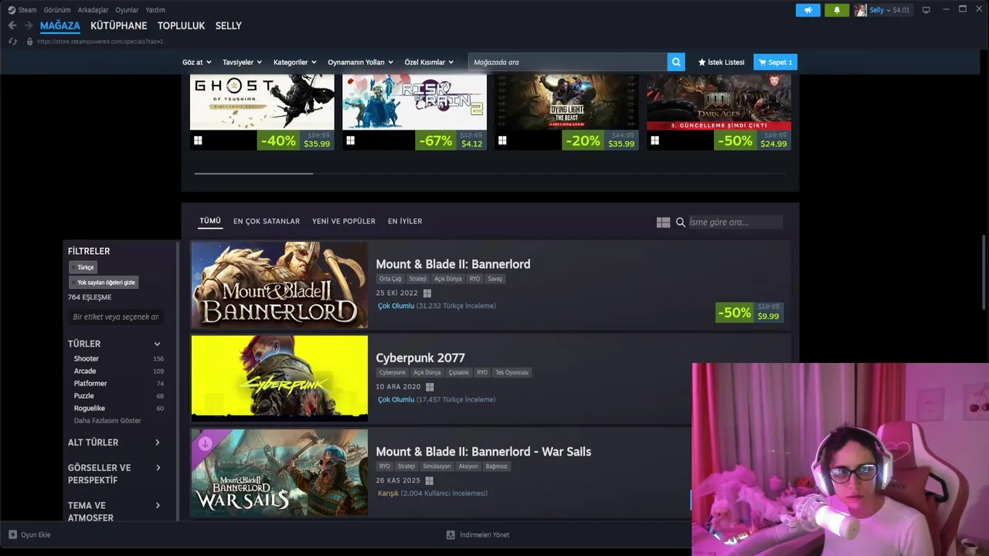
Task: Click the plus icon of Oyun Ekle
Action: pos(12,534)
